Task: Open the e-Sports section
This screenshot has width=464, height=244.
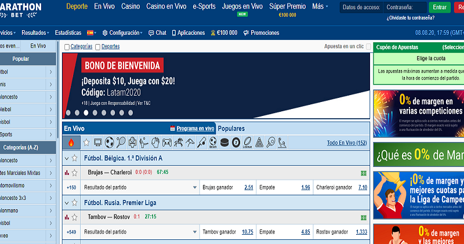Action: (x=204, y=6)
